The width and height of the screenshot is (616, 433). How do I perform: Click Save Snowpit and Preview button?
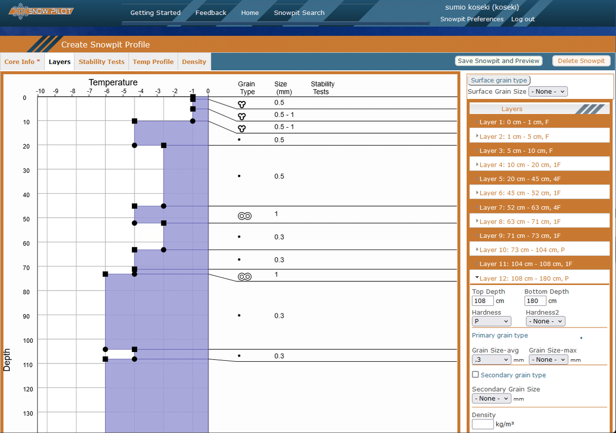coord(498,61)
